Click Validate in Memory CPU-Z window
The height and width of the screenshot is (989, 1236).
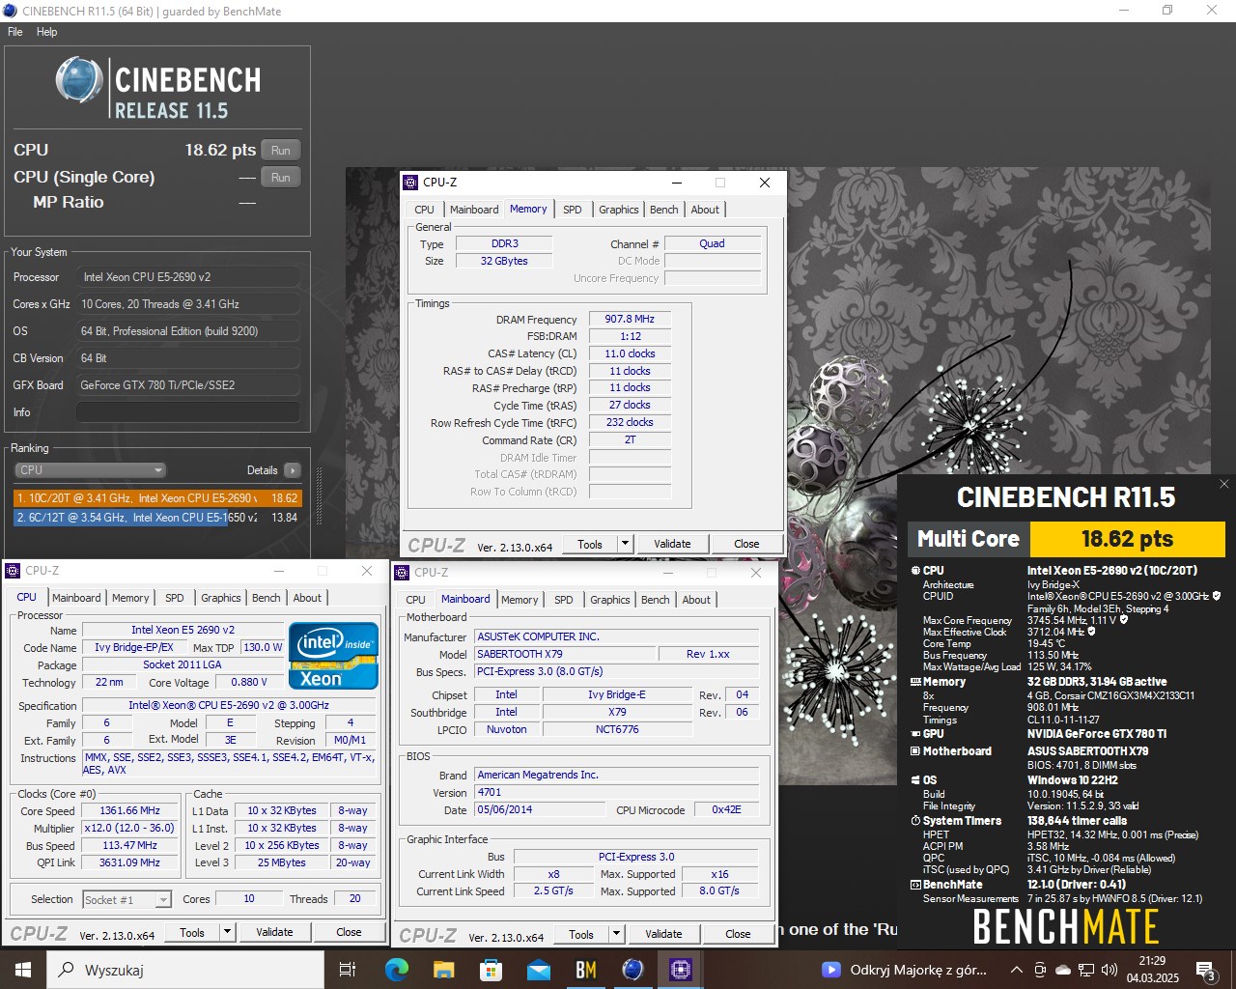[x=672, y=544]
